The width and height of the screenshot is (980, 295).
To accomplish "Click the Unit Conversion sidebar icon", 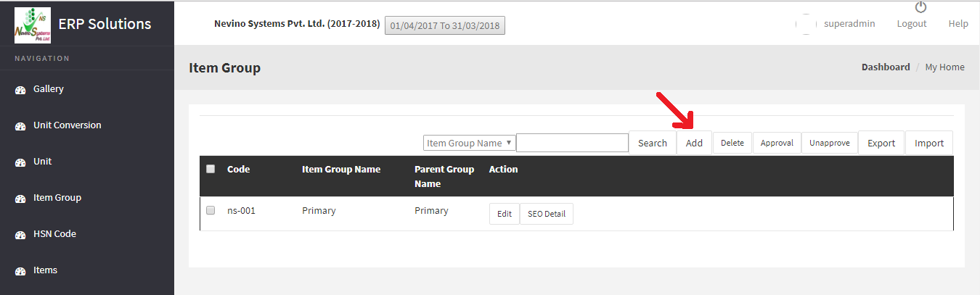I will (x=20, y=126).
